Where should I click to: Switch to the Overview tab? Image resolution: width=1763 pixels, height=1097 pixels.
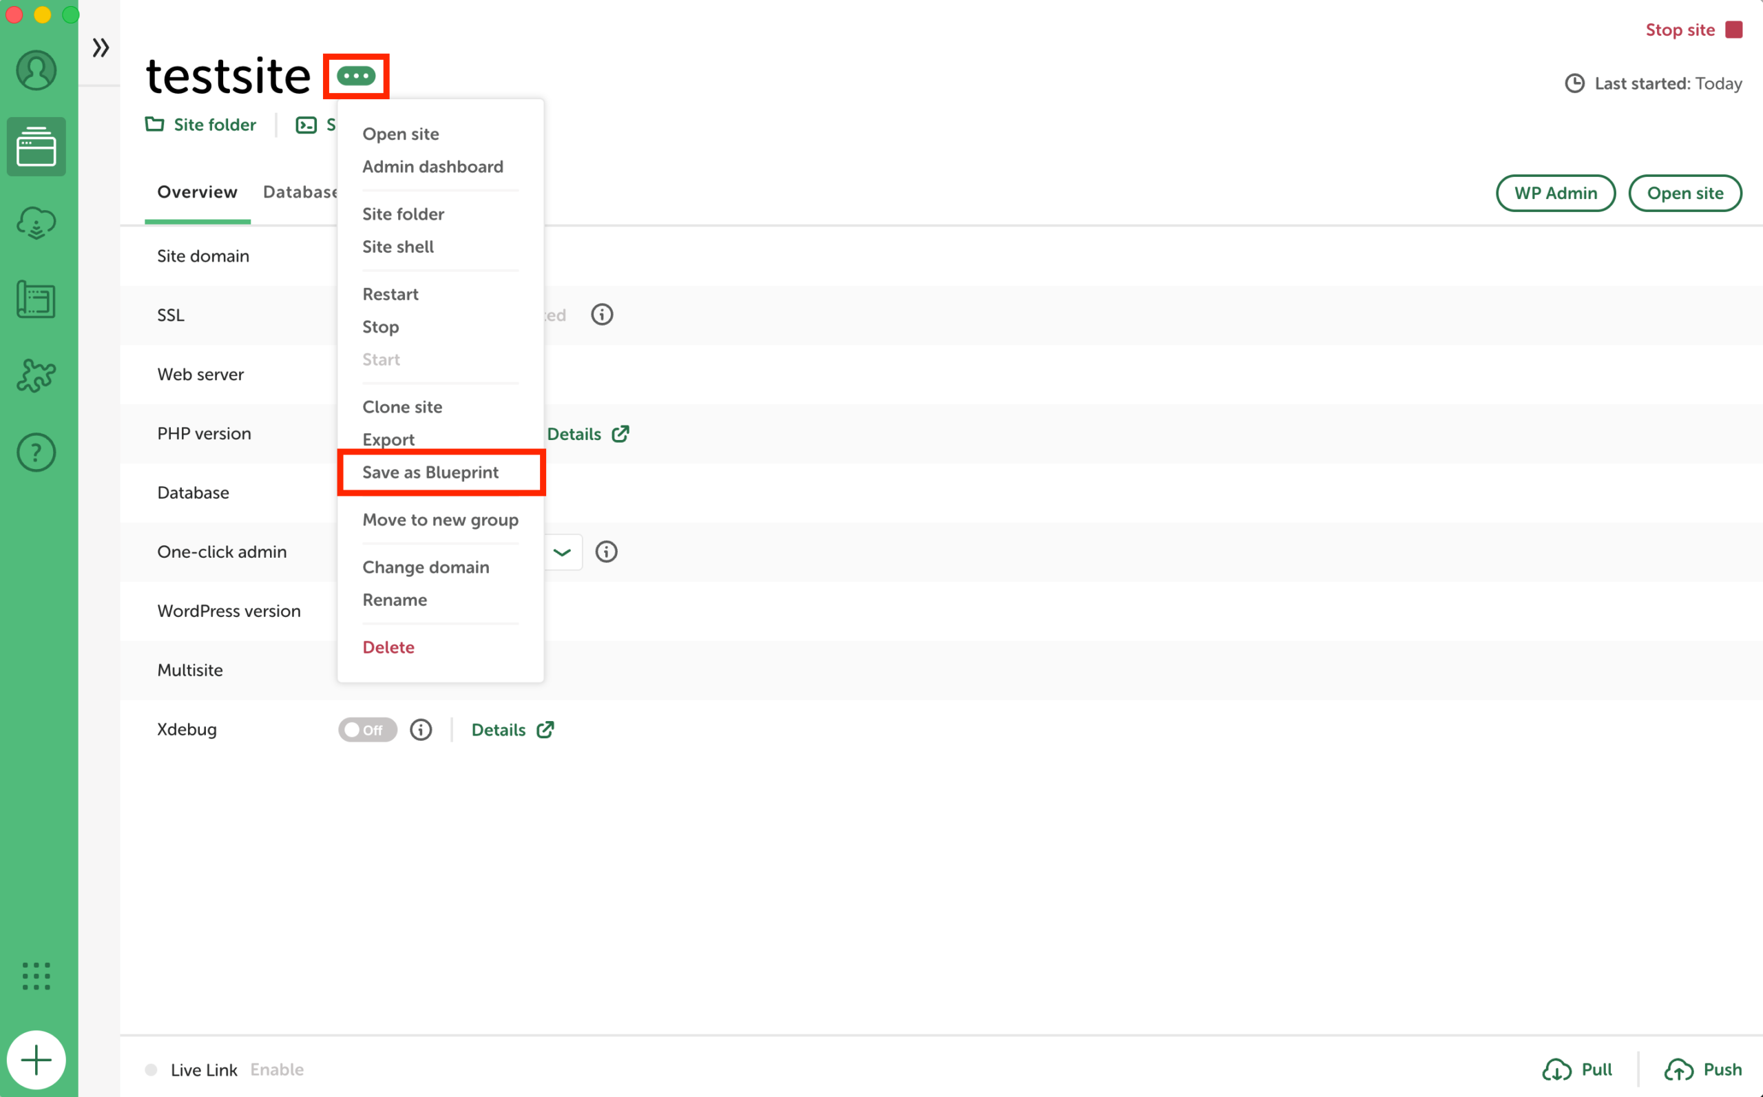pyautogui.click(x=198, y=192)
